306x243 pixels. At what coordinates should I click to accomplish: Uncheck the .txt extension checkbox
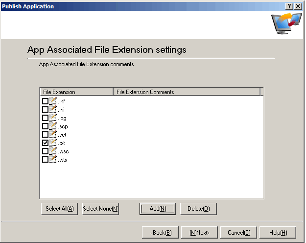pos(46,143)
